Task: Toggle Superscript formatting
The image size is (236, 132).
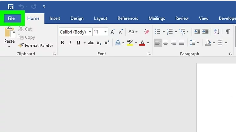Action: pyautogui.click(x=107, y=43)
